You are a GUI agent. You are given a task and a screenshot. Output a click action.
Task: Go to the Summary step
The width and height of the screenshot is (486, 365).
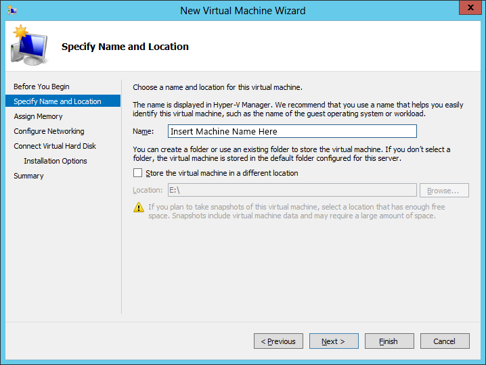[28, 176]
